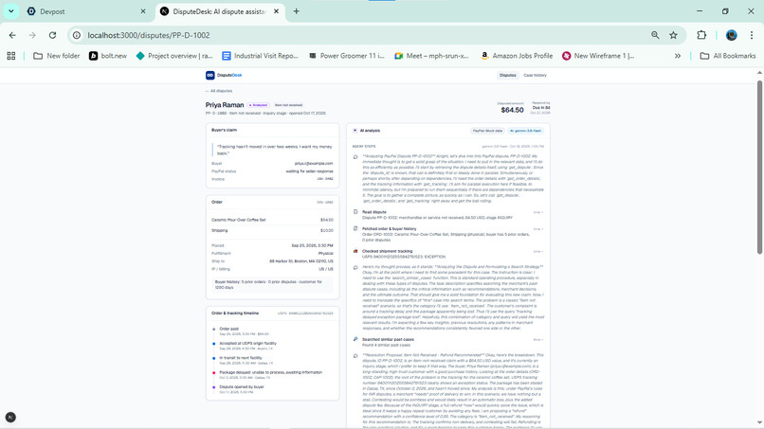This screenshot has width=764, height=429.
Task: Open the Project overview bookmark
Action: click(174, 56)
